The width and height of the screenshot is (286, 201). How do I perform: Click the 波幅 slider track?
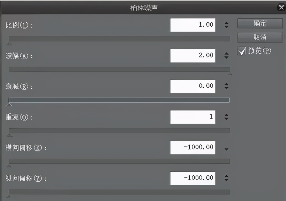point(119,70)
